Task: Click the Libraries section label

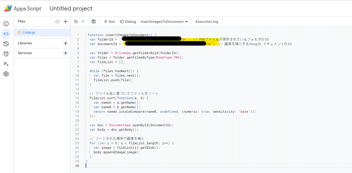Action: [x=25, y=43]
